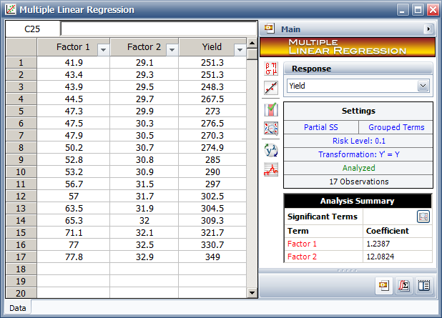Click the Risk Level: 0.1 link
442x318 pixels.
click(358, 141)
